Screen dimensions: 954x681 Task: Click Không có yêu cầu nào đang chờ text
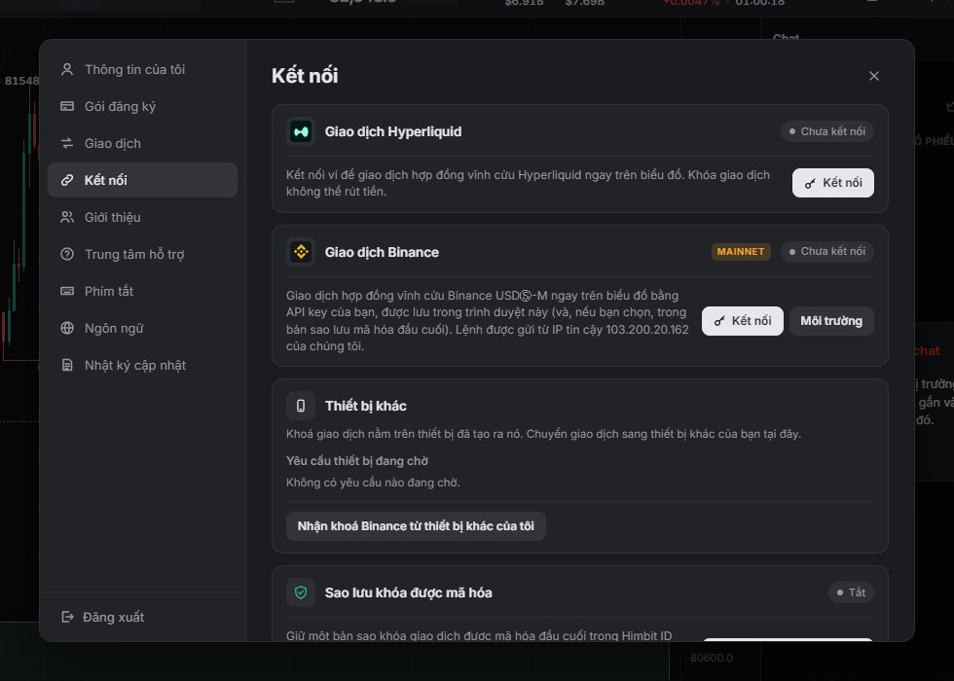tap(373, 483)
